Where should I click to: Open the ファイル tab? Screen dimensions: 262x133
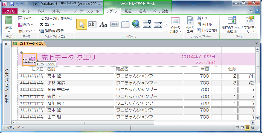tap(10, 11)
